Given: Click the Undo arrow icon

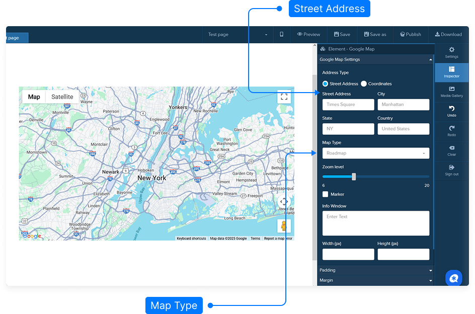Looking at the screenshot, I should [x=451, y=109].
